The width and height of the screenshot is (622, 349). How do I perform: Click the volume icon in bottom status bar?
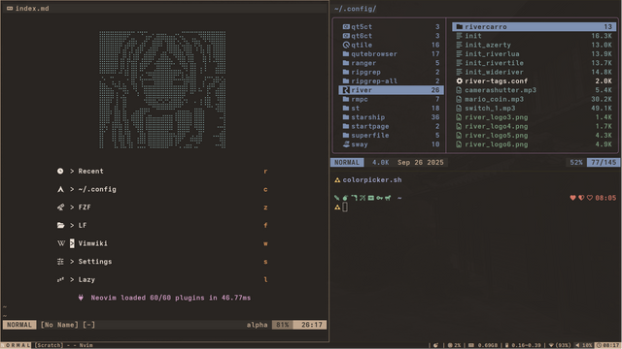[577, 345]
